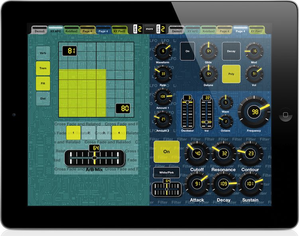Image resolution: width=299 pixels, height=236 pixels.
Task: Tap the horizontal slider below White/Pink
Action: pos(167,189)
